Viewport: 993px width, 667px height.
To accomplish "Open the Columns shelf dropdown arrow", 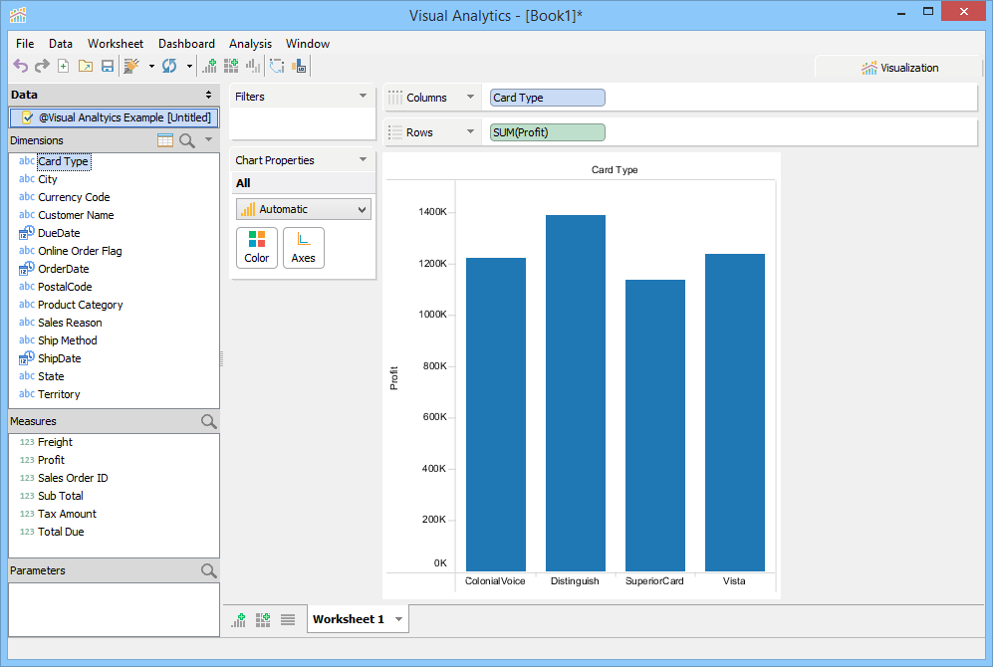I will pos(470,97).
